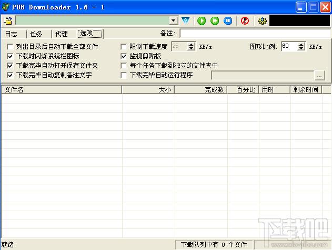Expand the URL address dropdown arrow

tap(174, 20)
